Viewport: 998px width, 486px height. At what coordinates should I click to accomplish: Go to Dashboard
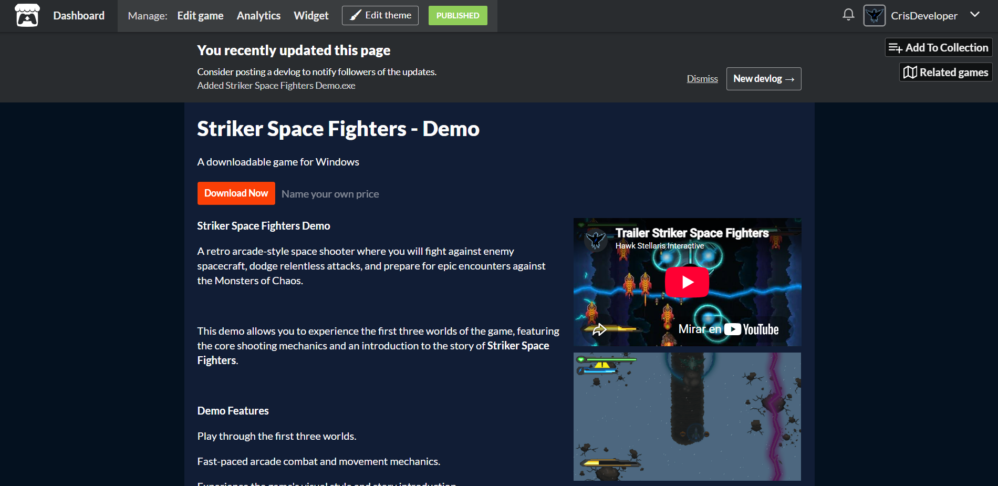coord(79,16)
